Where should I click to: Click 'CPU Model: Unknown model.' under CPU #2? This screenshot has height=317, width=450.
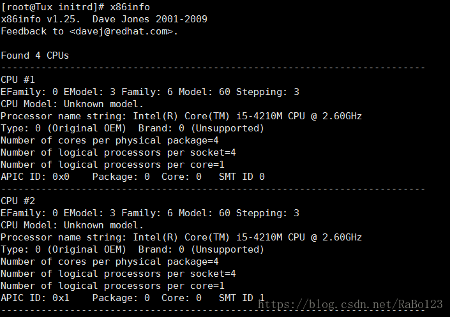click(x=71, y=225)
